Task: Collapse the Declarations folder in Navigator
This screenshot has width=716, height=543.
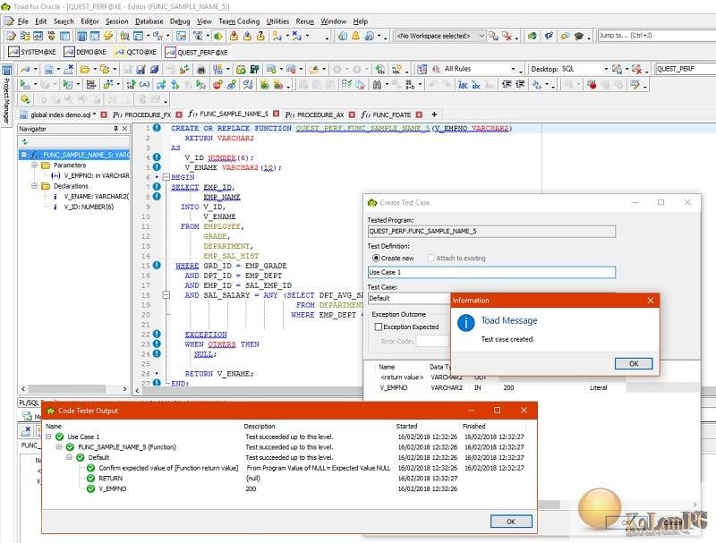Action: point(35,186)
